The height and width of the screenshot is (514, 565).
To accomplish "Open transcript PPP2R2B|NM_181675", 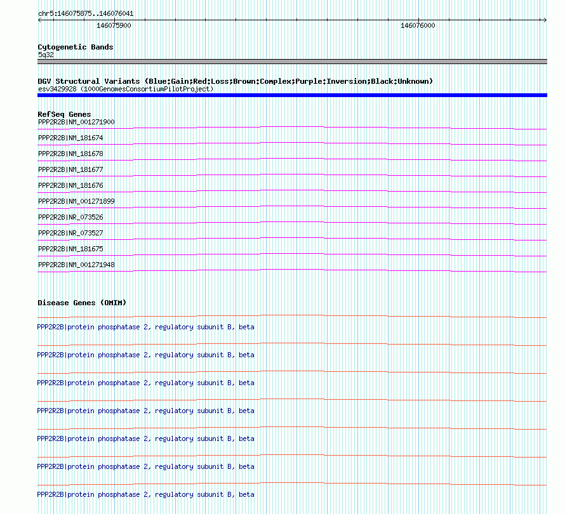I will (70, 249).
